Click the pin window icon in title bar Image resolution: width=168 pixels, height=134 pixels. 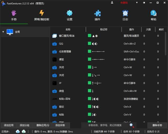pyautogui.click(x=144, y=3)
